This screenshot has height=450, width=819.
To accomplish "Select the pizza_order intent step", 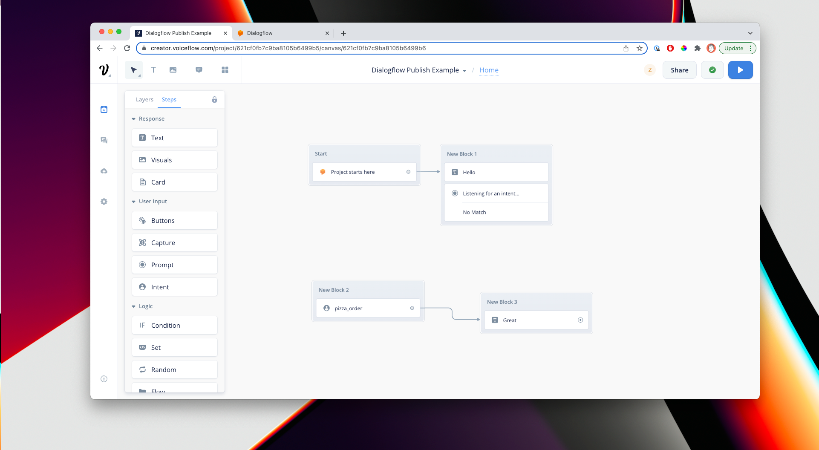I will (368, 308).
